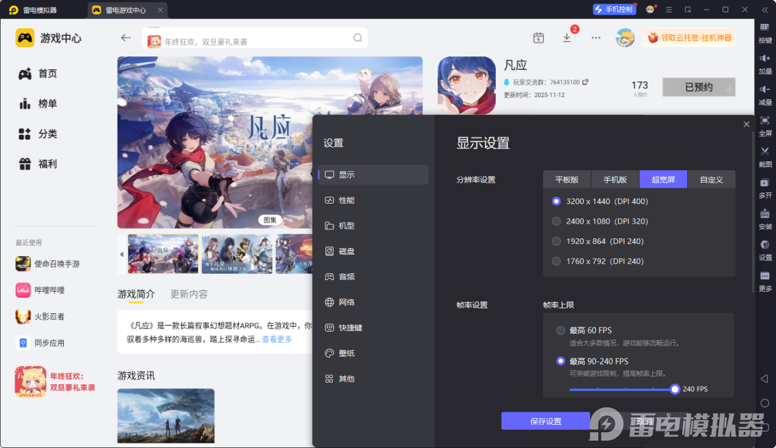Click 领取云托管-挂机神器 promo button
Viewport: 776px width, 448px height.
(690, 38)
